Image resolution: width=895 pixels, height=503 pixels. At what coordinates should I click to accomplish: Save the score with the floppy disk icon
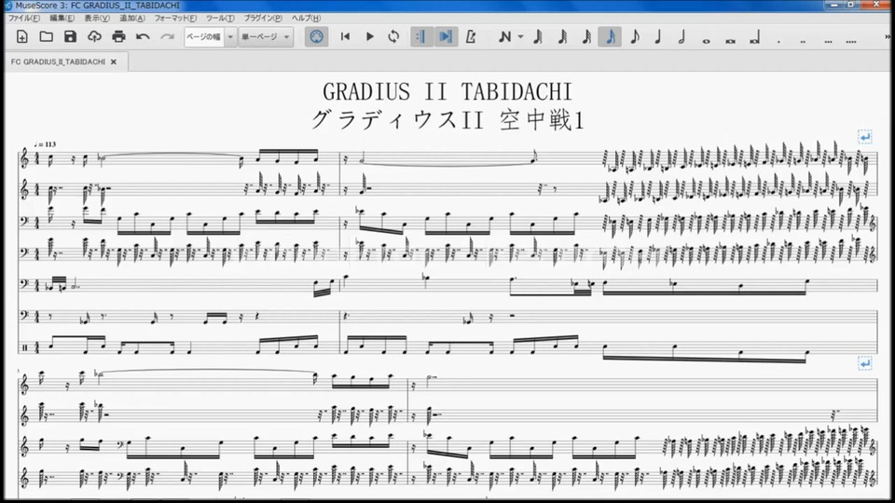70,37
